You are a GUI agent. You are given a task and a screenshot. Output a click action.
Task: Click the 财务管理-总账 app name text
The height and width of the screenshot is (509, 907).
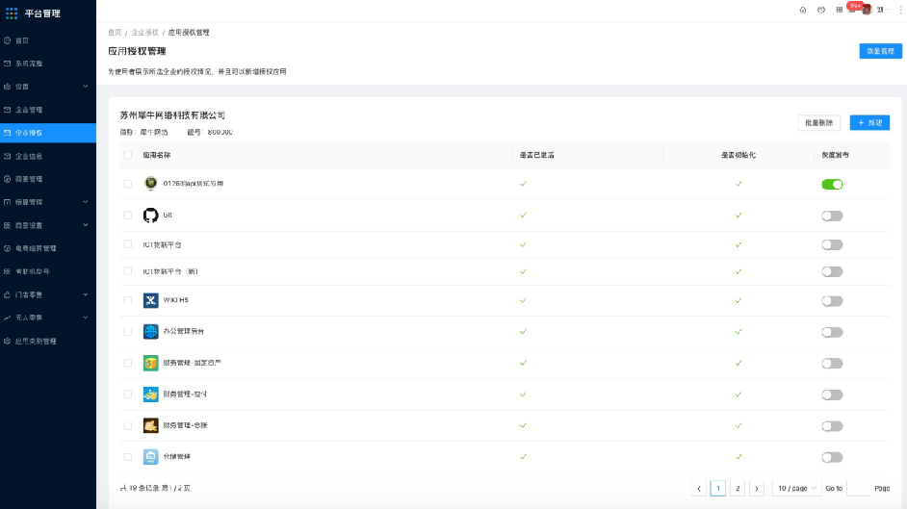(185, 425)
